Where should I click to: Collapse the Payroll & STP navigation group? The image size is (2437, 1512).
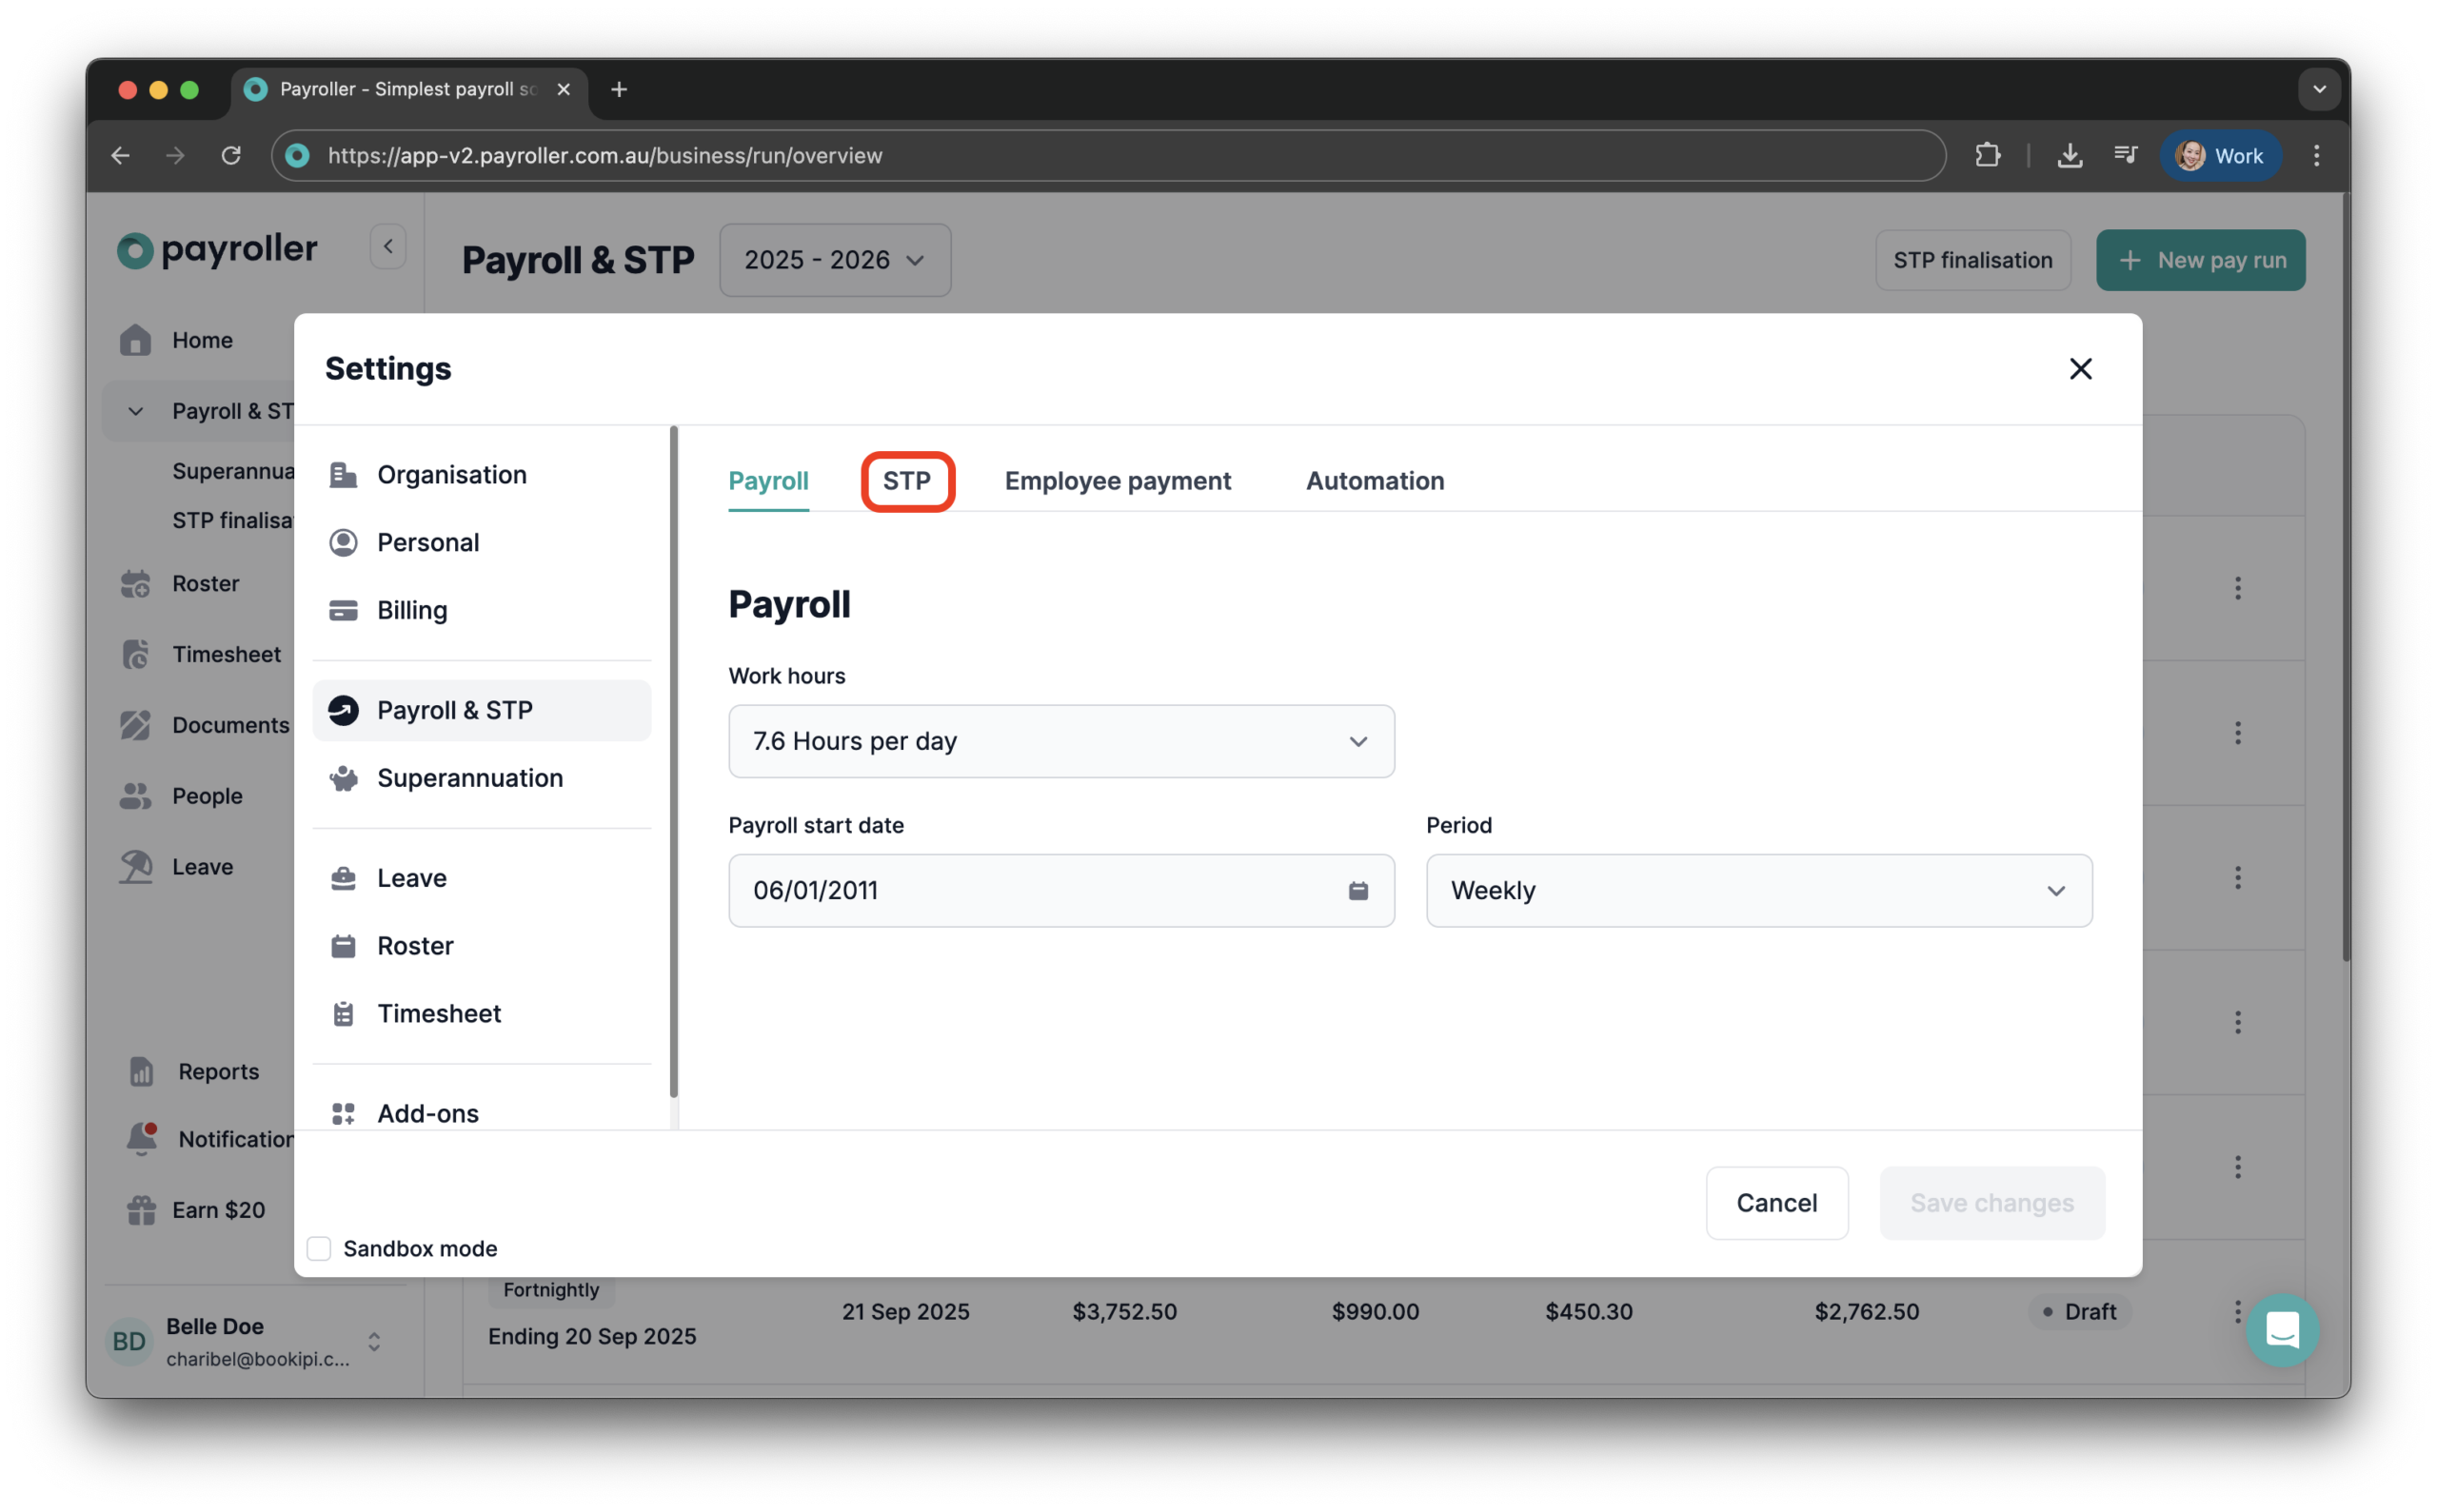136,412
